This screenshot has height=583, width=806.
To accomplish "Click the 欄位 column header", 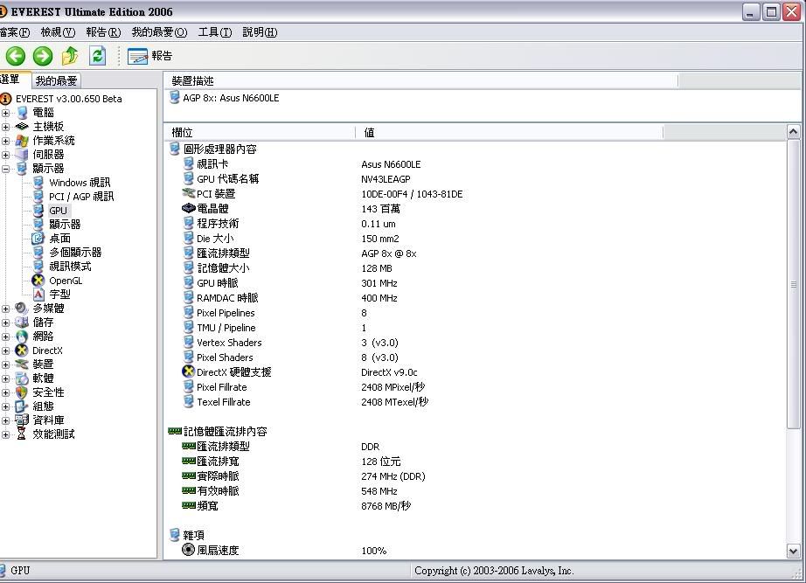I will 260,133.
